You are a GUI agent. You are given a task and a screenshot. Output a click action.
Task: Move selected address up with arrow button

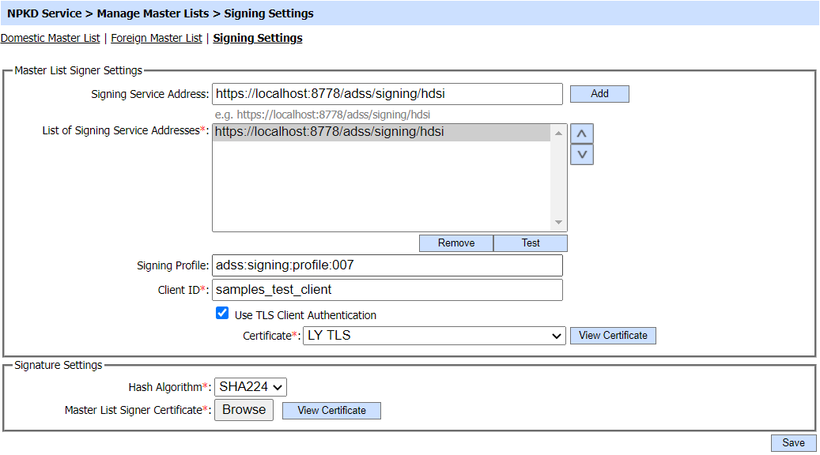coord(582,133)
